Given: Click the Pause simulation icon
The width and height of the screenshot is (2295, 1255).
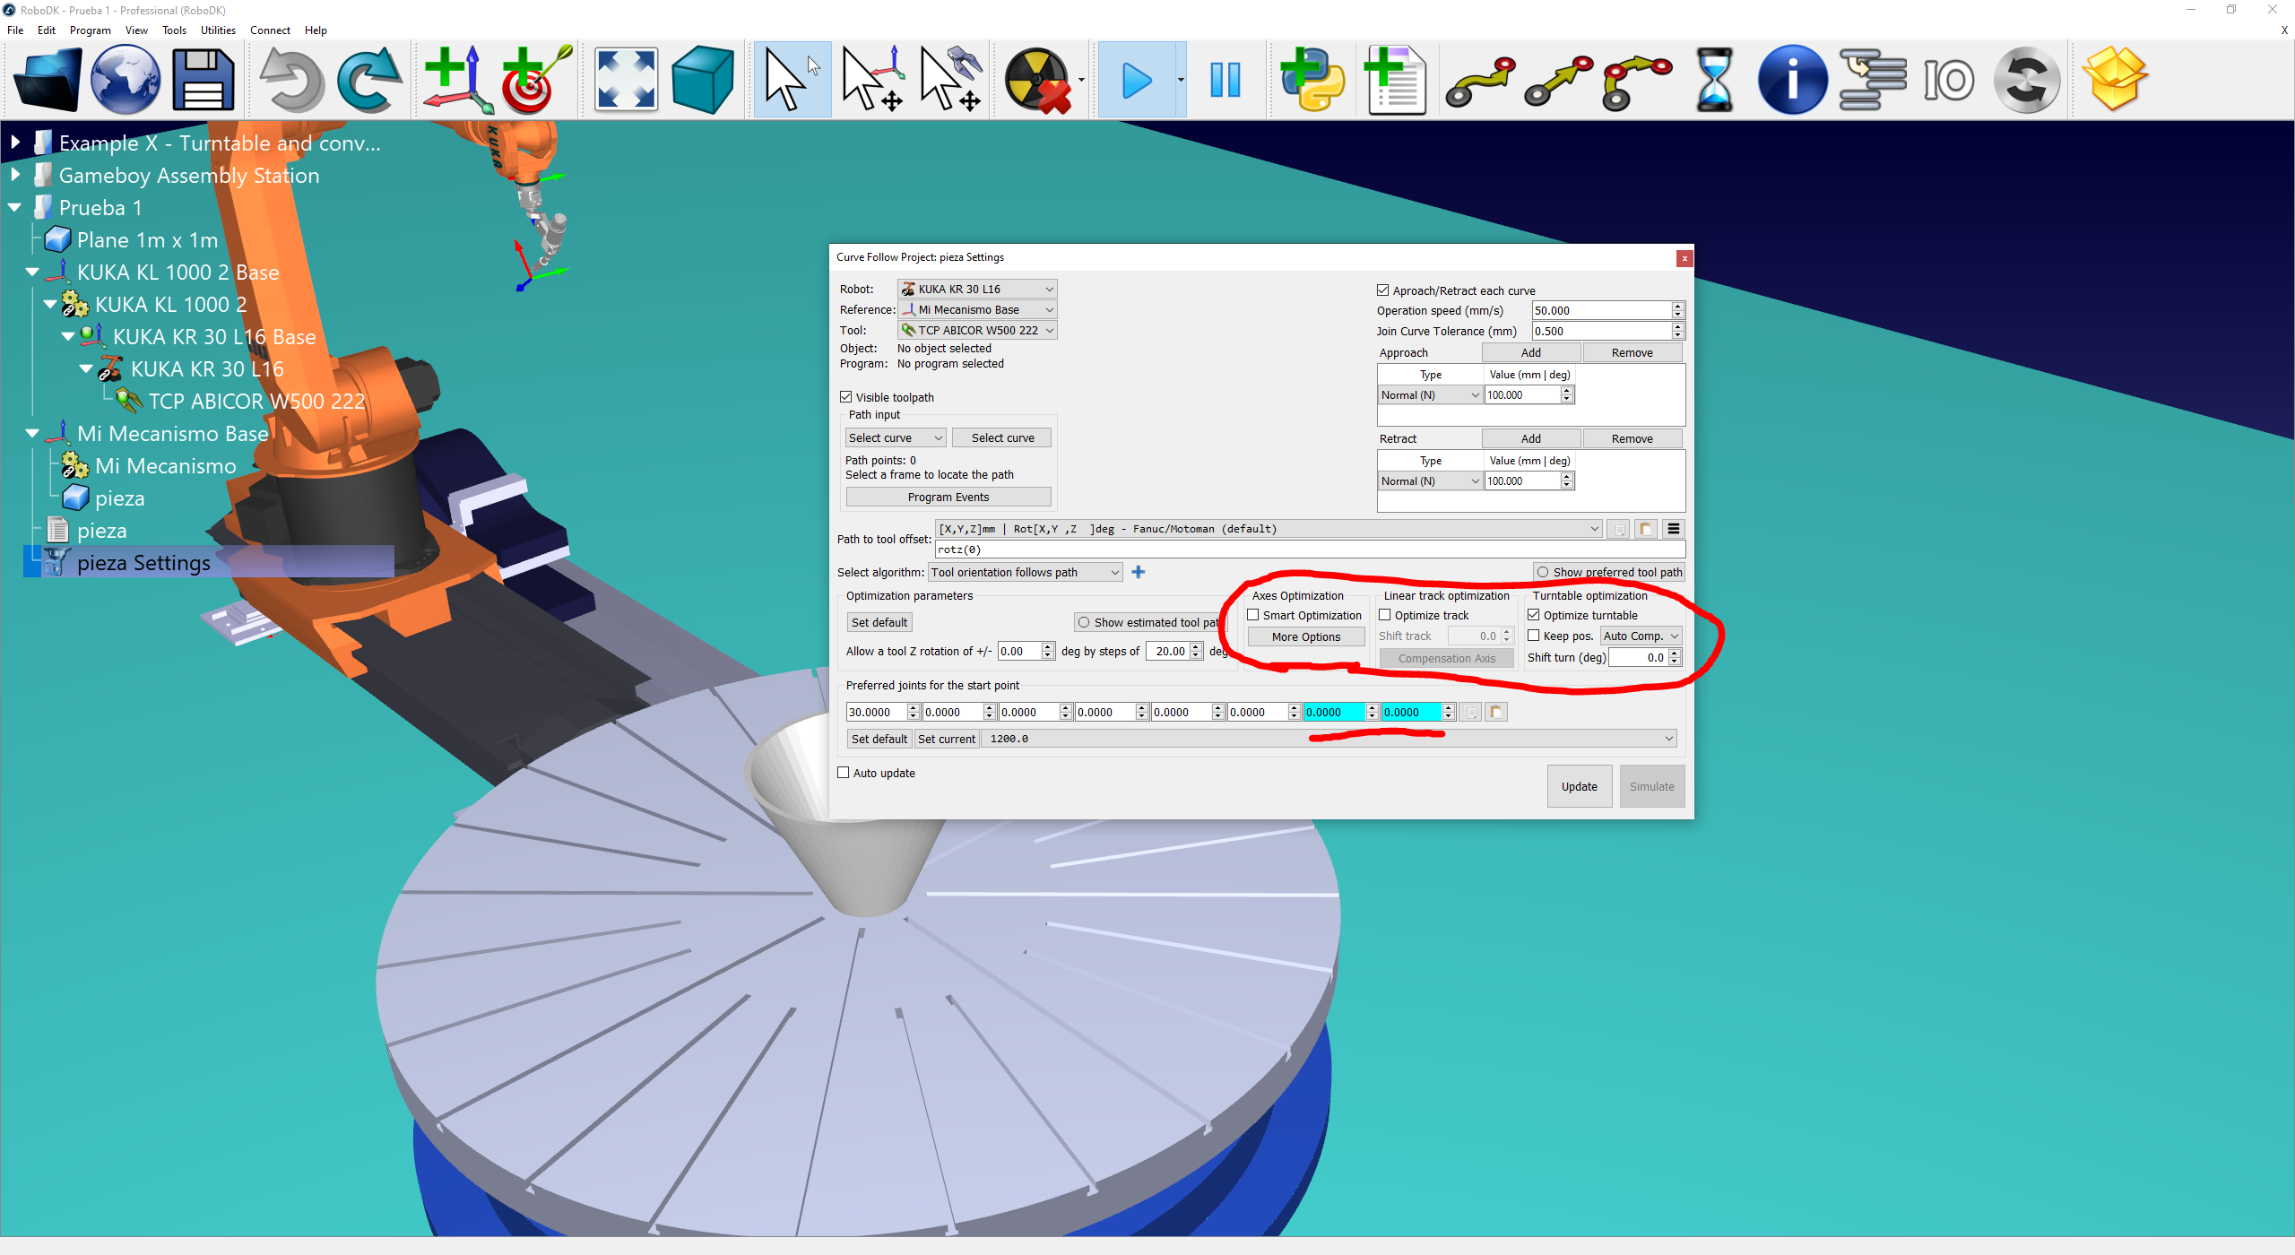Looking at the screenshot, I should point(1225,81).
